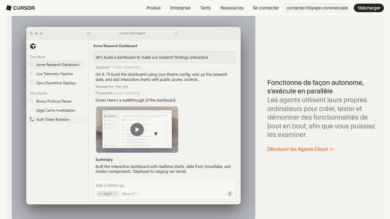The height and width of the screenshot is (219, 390).
Task: Follow the Découvrir les Agents Cloud link
Action: coord(300,149)
